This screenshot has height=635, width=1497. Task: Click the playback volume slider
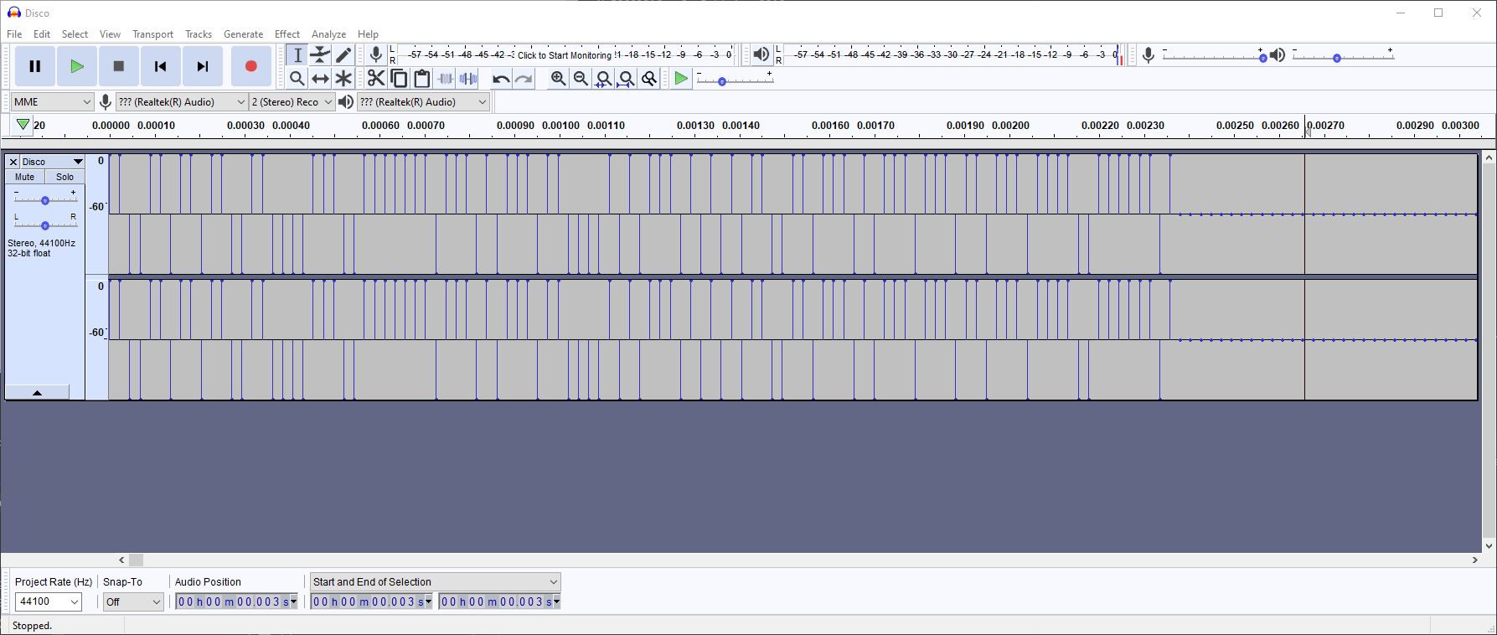point(1343,57)
